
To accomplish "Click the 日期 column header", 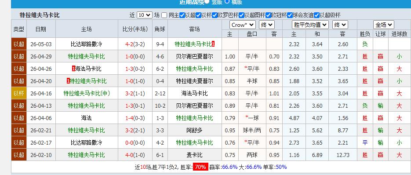I will pos(41,29).
